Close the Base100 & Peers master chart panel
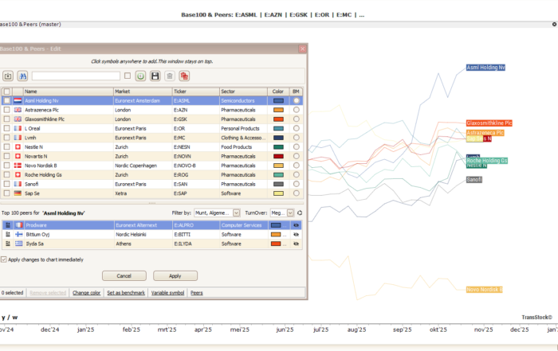The image size is (558, 351). 554,24
